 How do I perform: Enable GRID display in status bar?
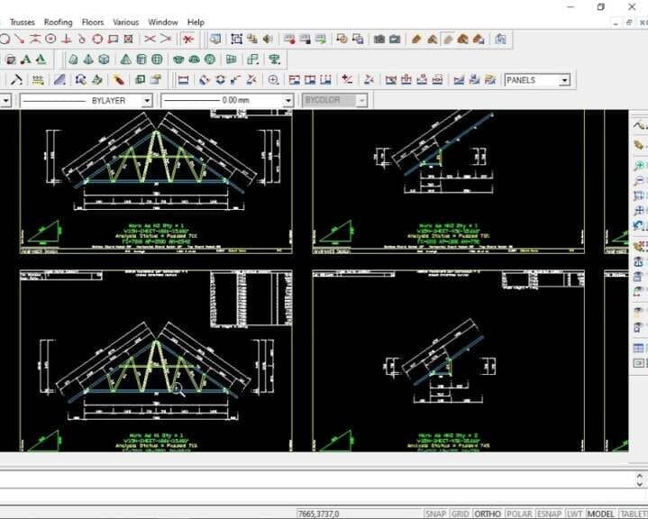coord(460,514)
